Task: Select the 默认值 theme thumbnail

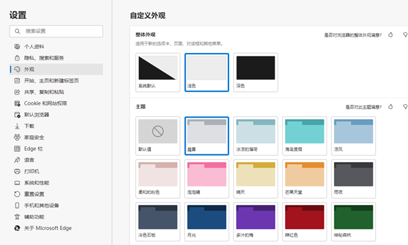Action: point(158,136)
